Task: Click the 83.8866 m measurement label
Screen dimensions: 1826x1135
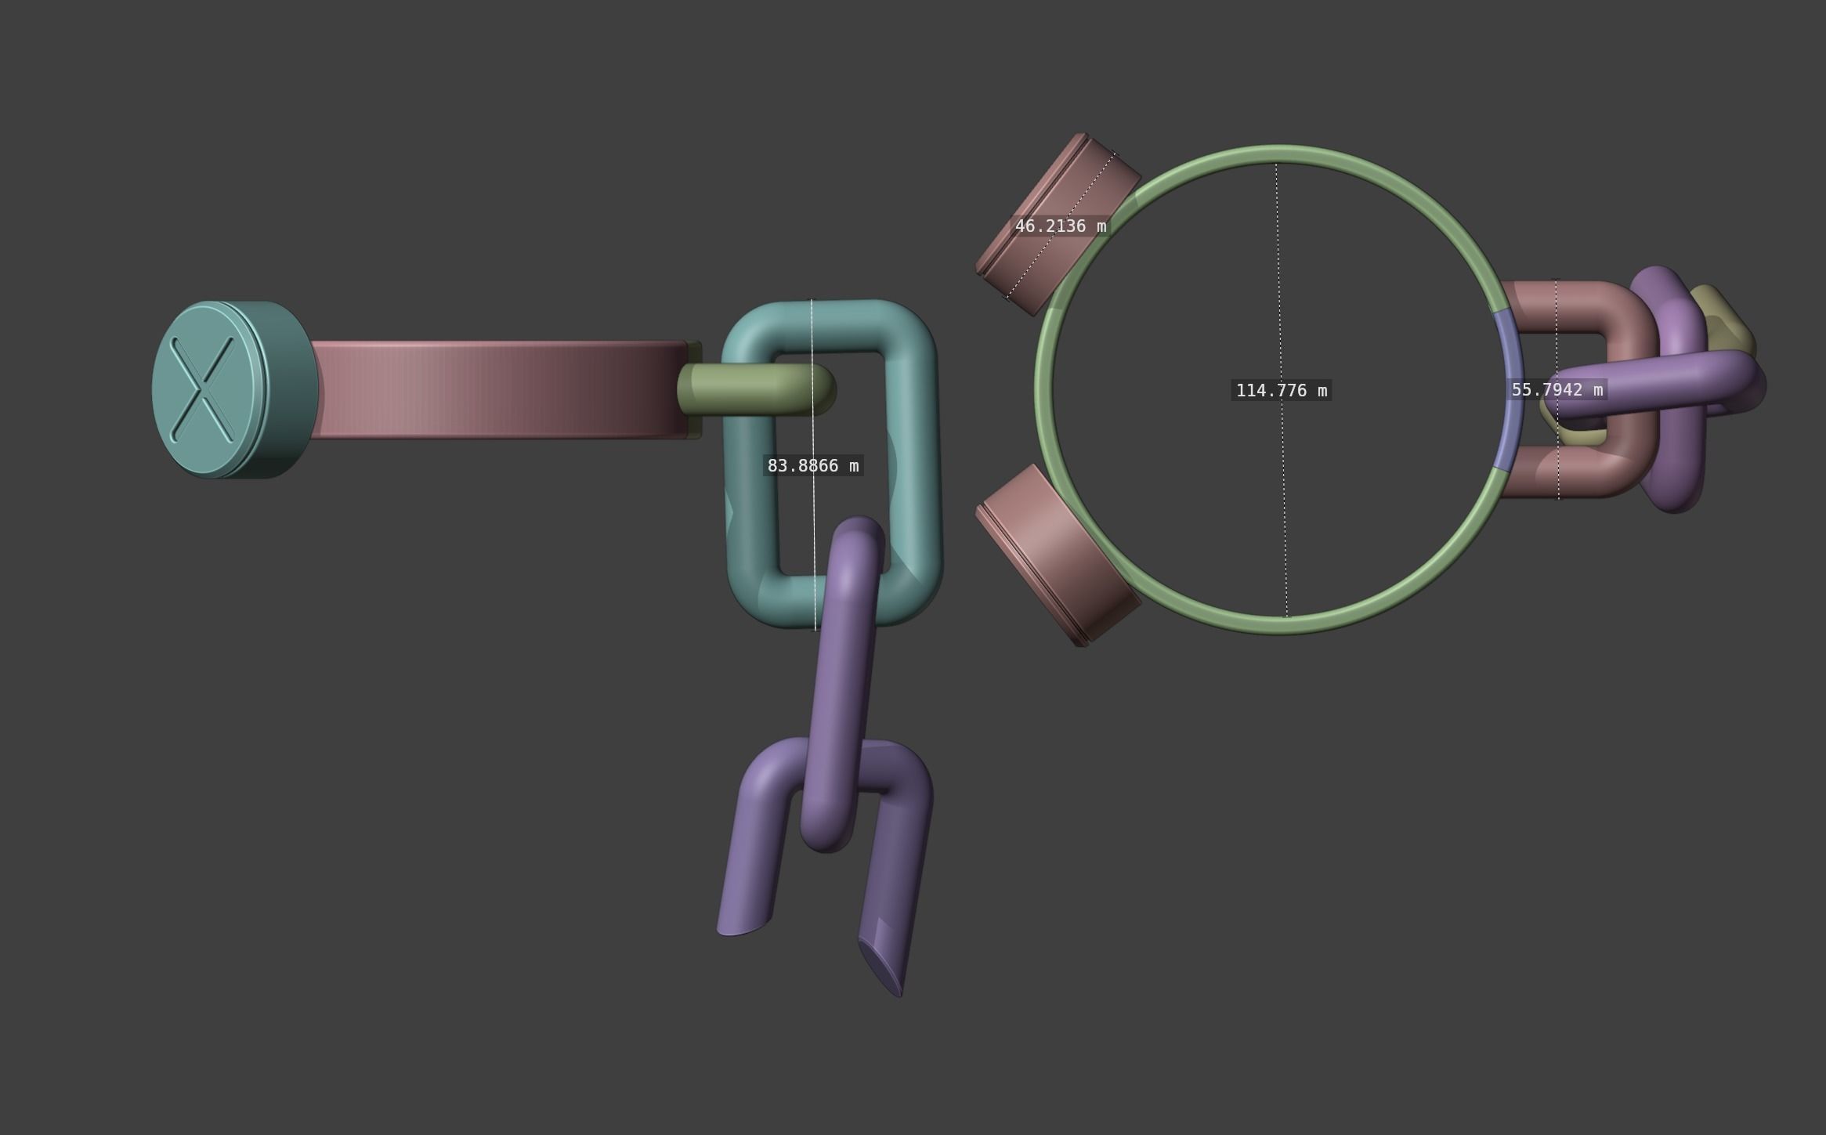Action: [x=812, y=466]
